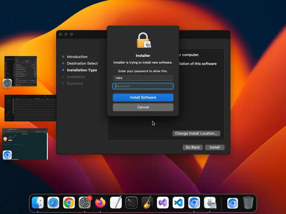Select the Introduction step in sidebar
The width and height of the screenshot is (286, 214).
77,57
